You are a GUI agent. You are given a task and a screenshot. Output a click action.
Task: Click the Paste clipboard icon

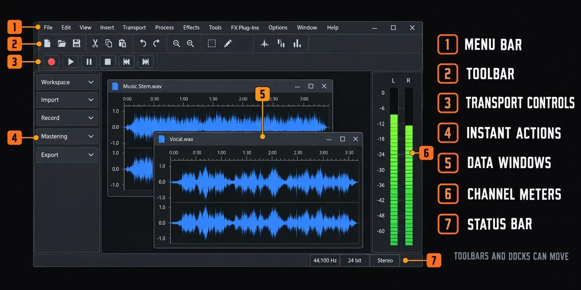tap(122, 43)
